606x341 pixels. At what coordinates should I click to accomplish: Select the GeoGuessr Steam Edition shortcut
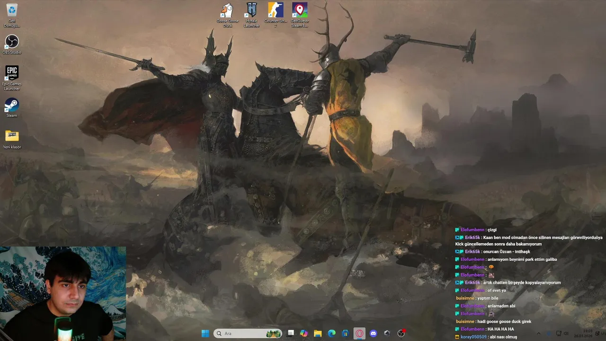(x=299, y=15)
